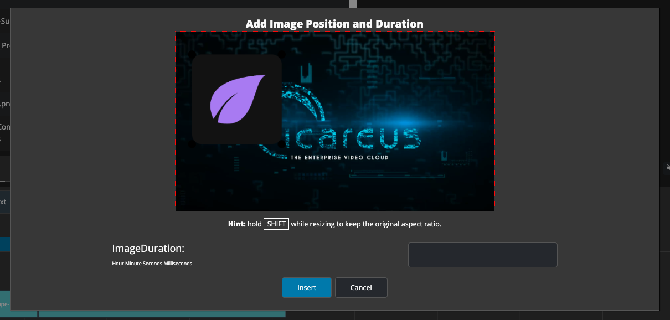Click the gray handle at the top edge
This screenshot has height=320, width=670.
tap(353, 4)
